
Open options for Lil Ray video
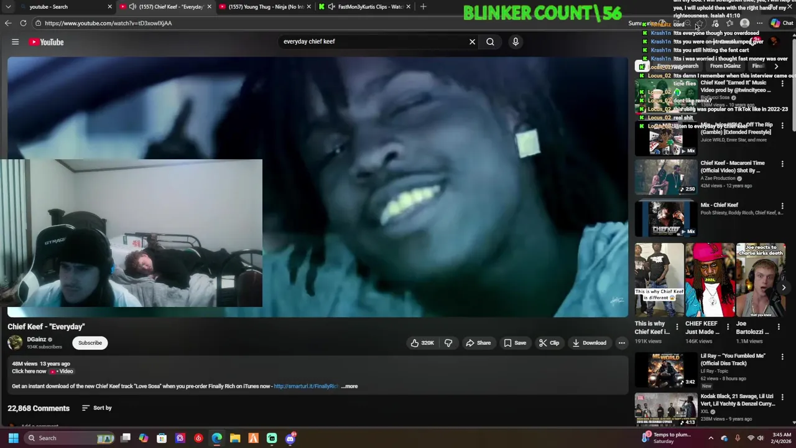[782, 357]
